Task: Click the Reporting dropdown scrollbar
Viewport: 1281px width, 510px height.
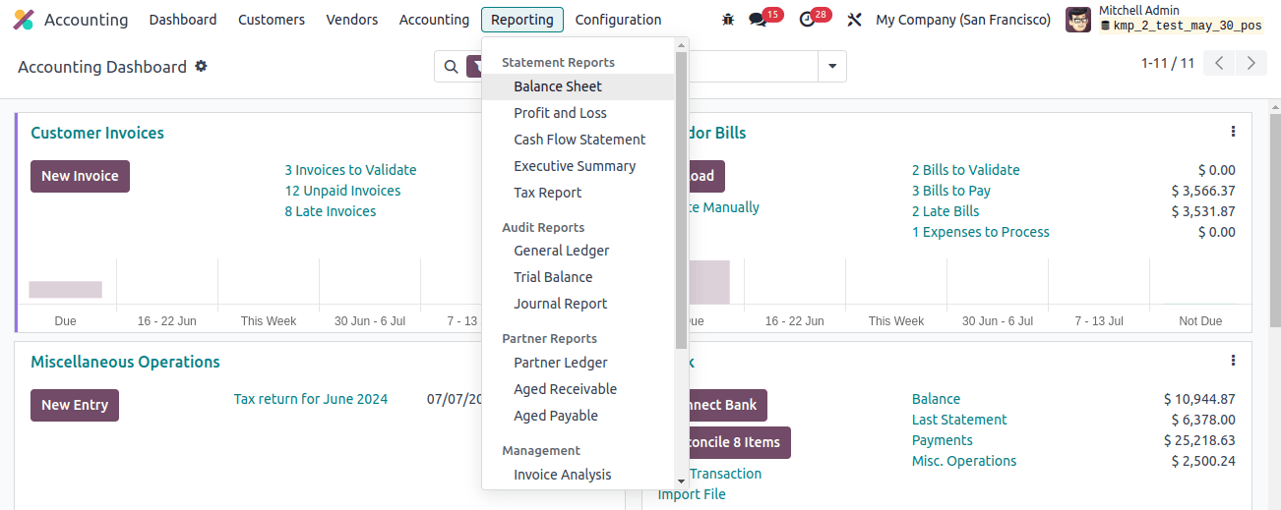Action: [682, 200]
